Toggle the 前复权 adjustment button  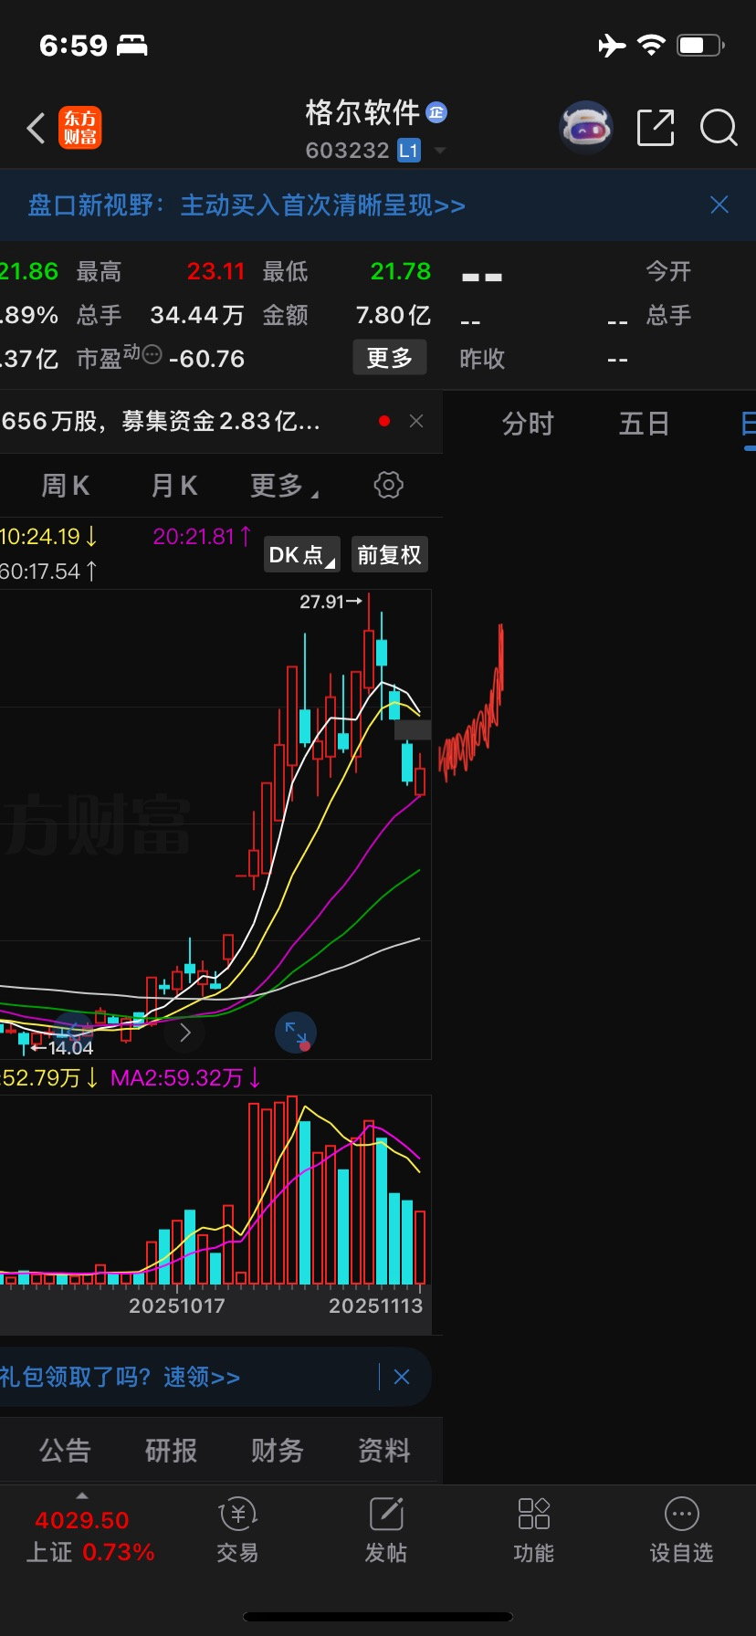coord(390,554)
